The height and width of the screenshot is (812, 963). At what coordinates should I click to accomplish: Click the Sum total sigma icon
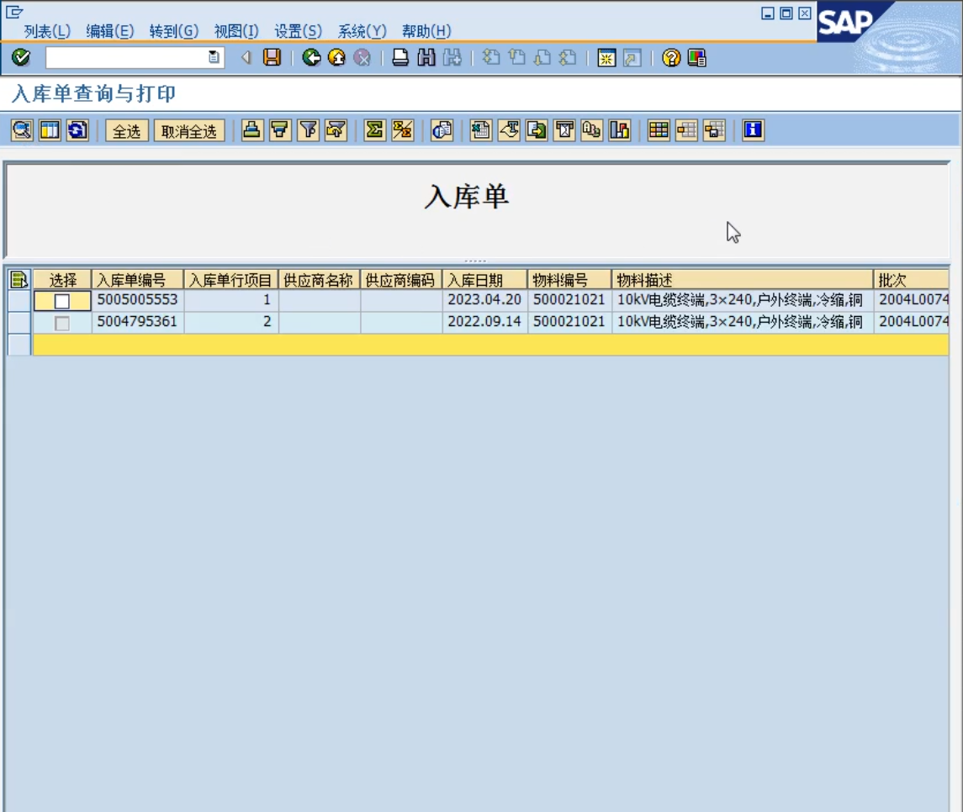click(x=374, y=130)
